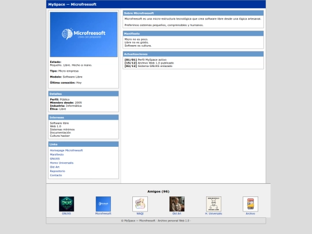Select the [01/01] Perfil MySpace activo update
The image size is (312, 234).
(x=146, y=60)
